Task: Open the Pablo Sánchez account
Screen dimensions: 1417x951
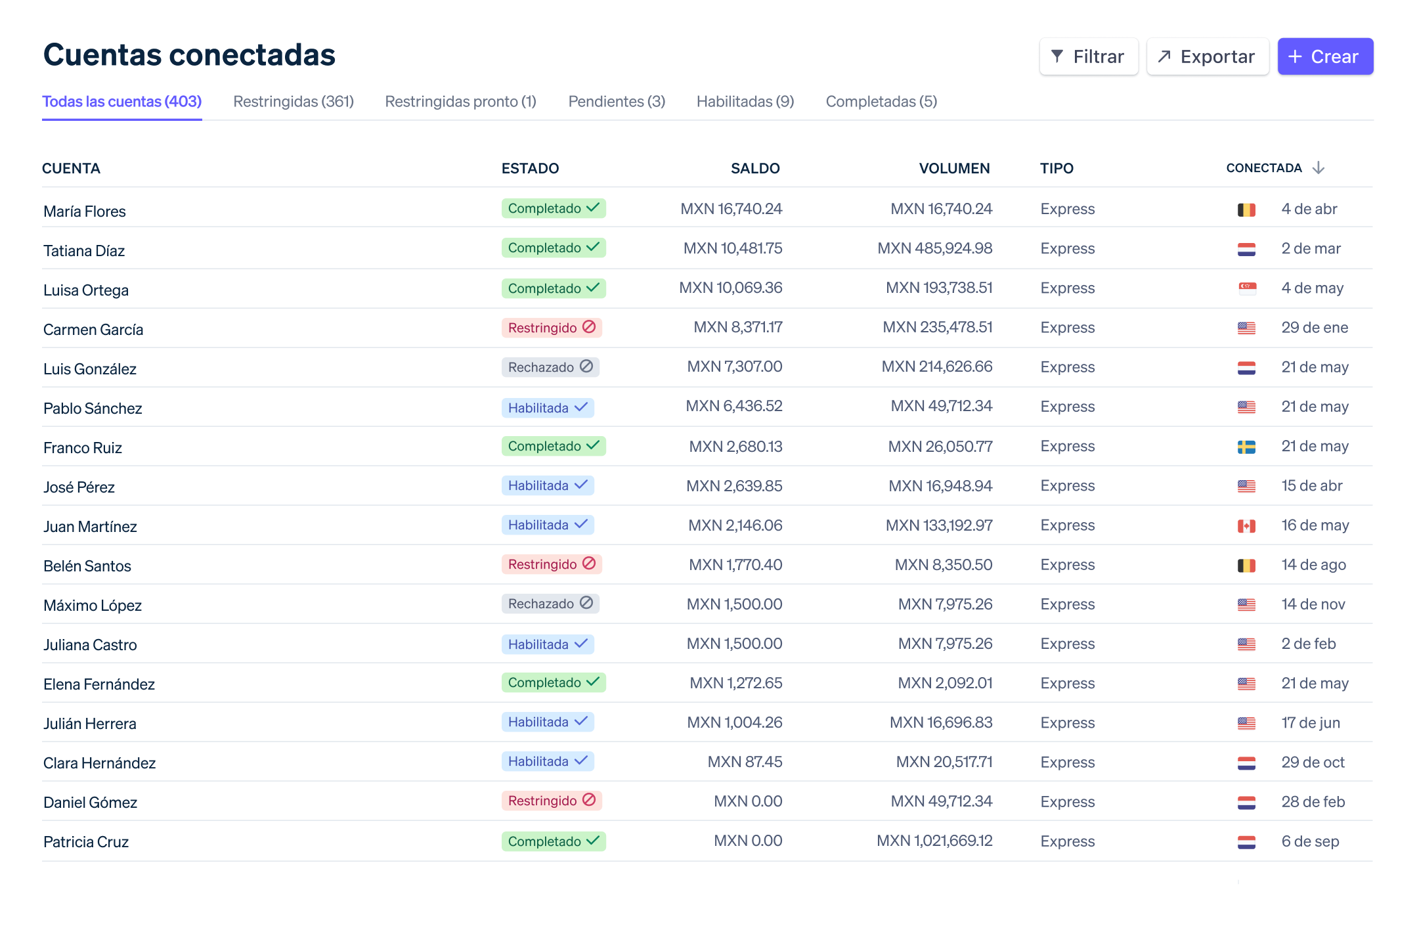Action: click(x=93, y=408)
